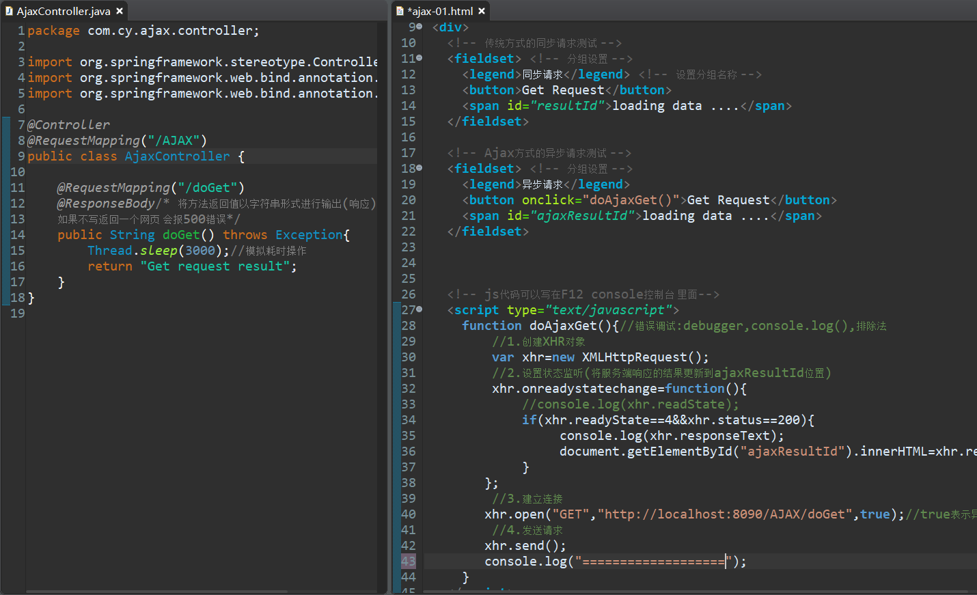Click the AjaxController class name
The height and width of the screenshot is (595, 977).
point(178,156)
